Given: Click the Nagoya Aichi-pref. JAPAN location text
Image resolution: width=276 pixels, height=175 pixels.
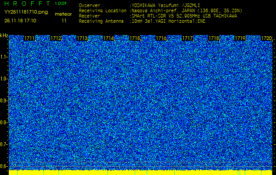Looking at the screenshot, I should (187, 10).
